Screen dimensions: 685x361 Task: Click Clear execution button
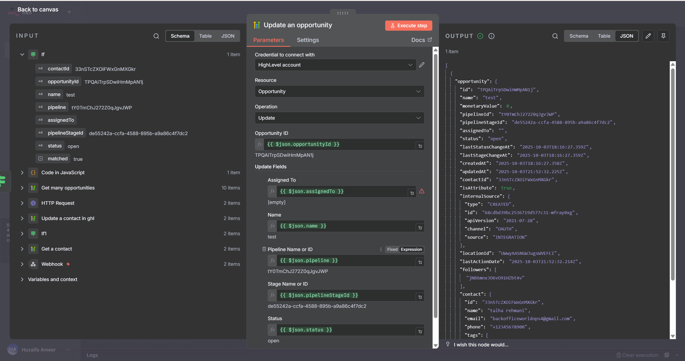click(637, 355)
